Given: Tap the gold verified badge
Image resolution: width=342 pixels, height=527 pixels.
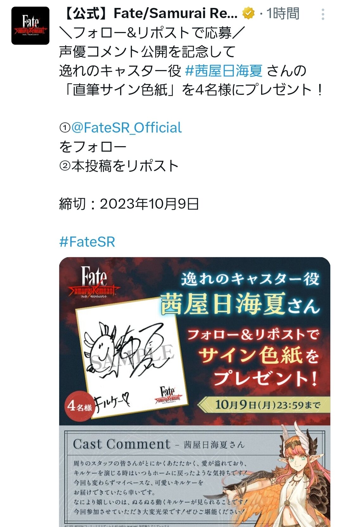Looking at the screenshot, I should pyautogui.click(x=249, y=14).
